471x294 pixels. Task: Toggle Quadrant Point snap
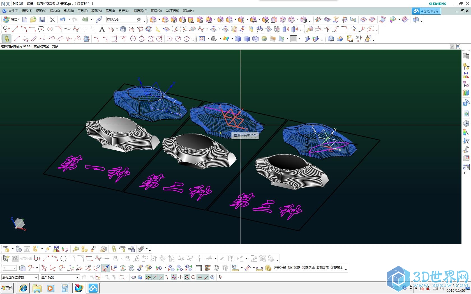[x=193, y=277]
